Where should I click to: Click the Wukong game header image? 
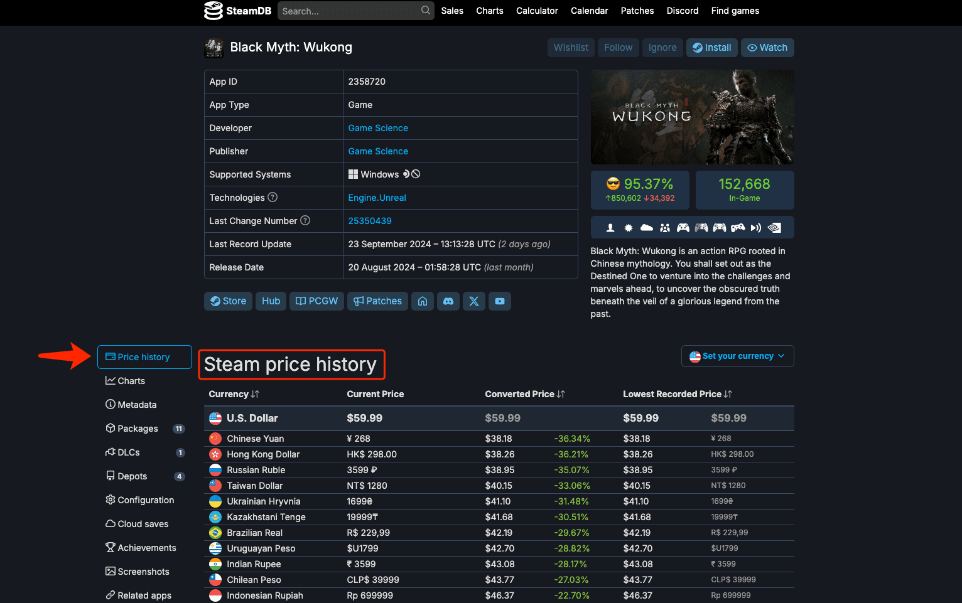coord(692,117)
